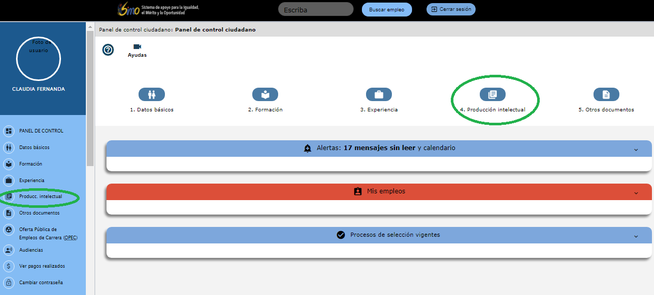The image size is (654, 295).
Task: Click the Ver pagos realizados dollar icon
Action: pyautogui.click(x=9, y=266)
